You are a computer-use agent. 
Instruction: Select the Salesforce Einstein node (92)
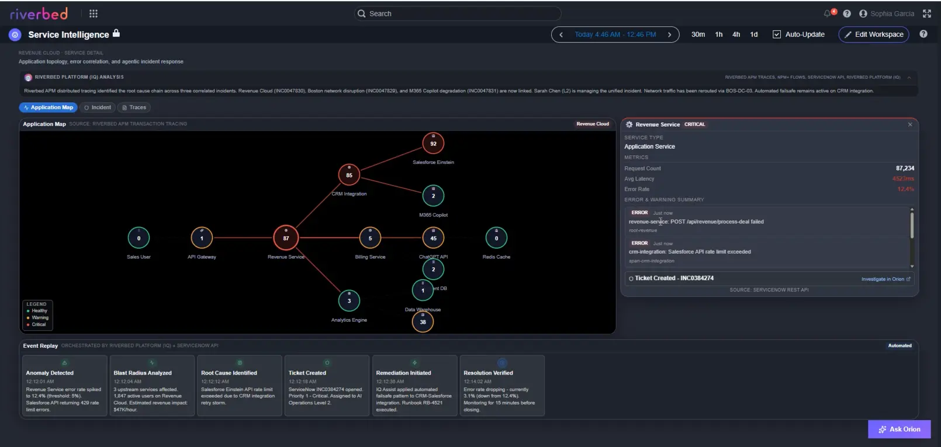(433, 143)
